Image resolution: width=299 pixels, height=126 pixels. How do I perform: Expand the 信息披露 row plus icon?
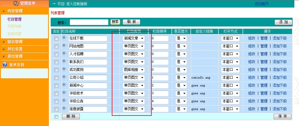64,108
